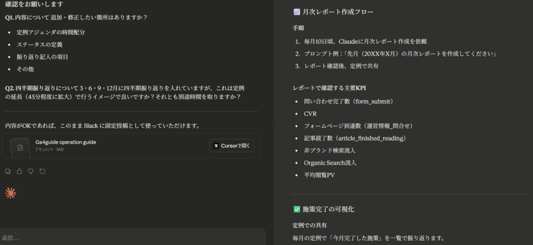Focus the 返信 reply input field
Viewport: 533px width, 245px height.
[x=130, y=238]
